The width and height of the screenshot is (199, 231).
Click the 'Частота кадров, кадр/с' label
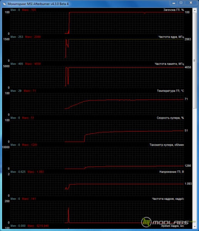[168, 199]
